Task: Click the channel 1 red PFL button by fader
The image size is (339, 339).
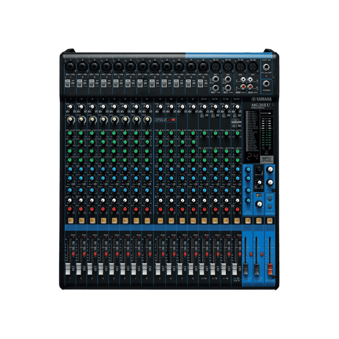Action: pos(73,254)
